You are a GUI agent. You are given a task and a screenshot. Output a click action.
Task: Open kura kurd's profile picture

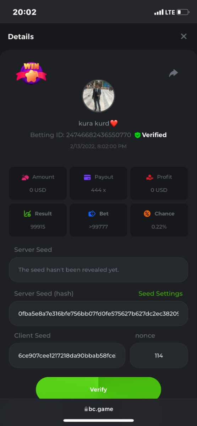click(x=99, y=96)
